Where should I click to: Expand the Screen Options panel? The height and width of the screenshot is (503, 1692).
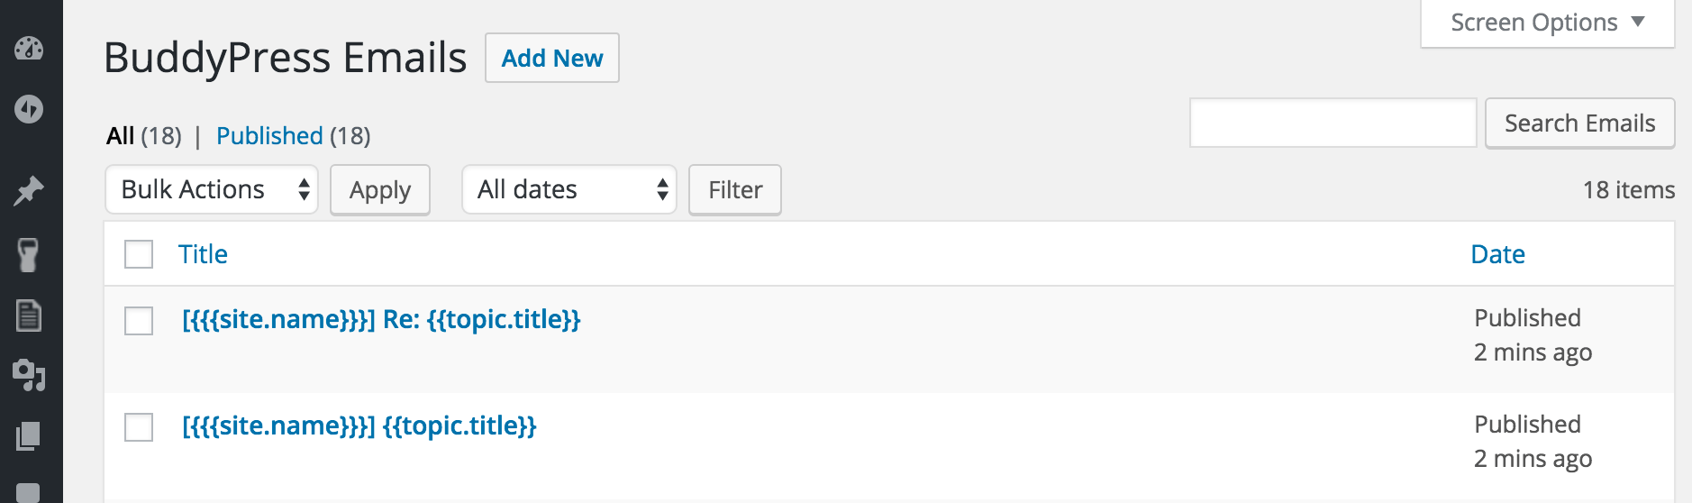[x=1547, y=23]
